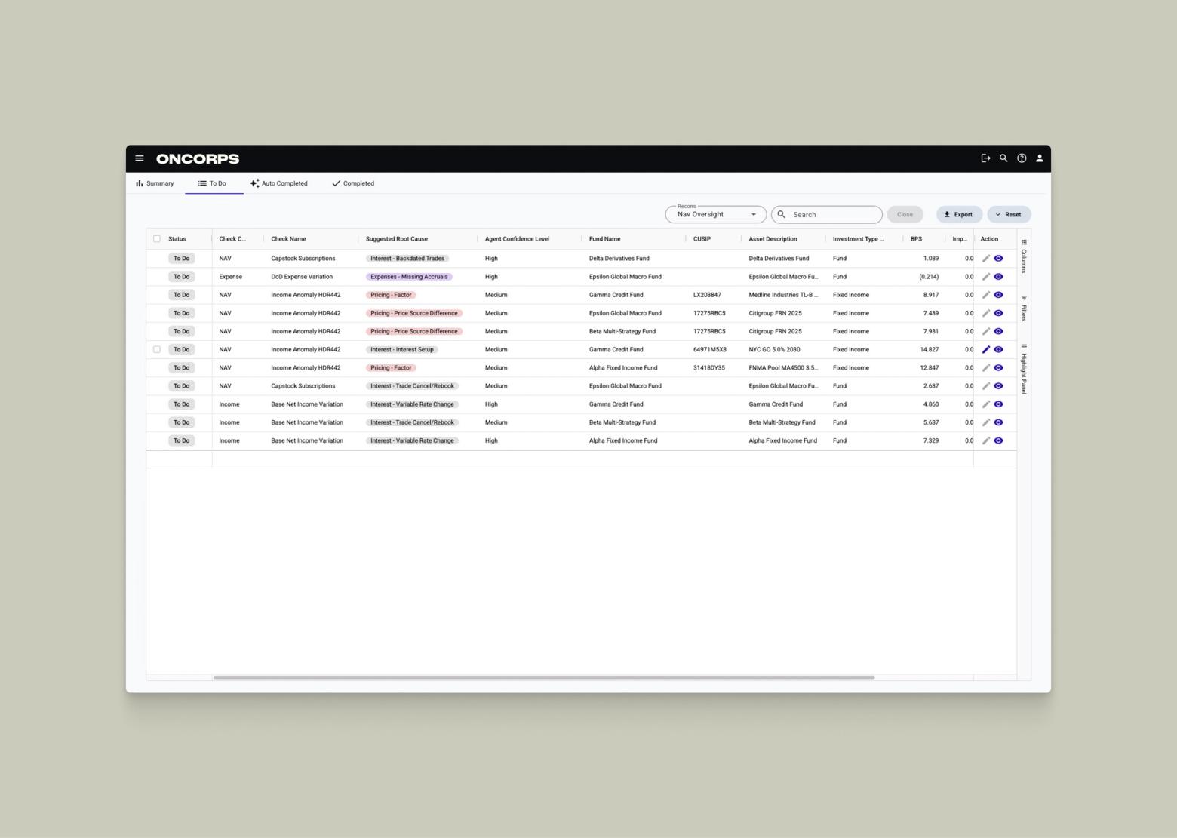This screenshot has width=1177, height=838.
Task: Click the ONCORPS logo
Action: 198,158
